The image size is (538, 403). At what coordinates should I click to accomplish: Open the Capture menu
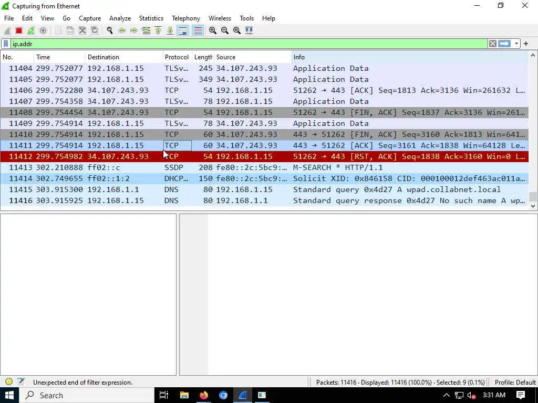click(x=90, y=18)
